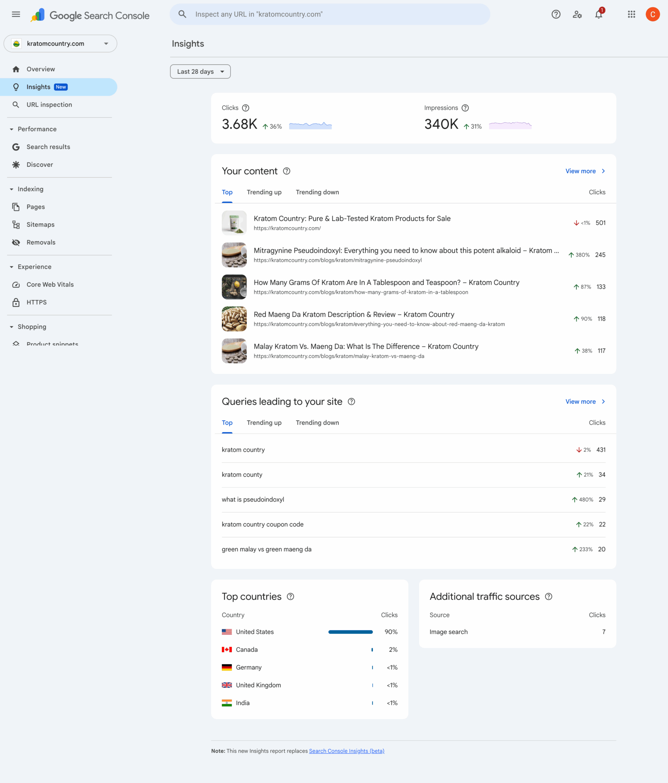The image size is (668, 783).
Task: Click View more in Your content
Action: pyautogui.click(x=585, y=171)
